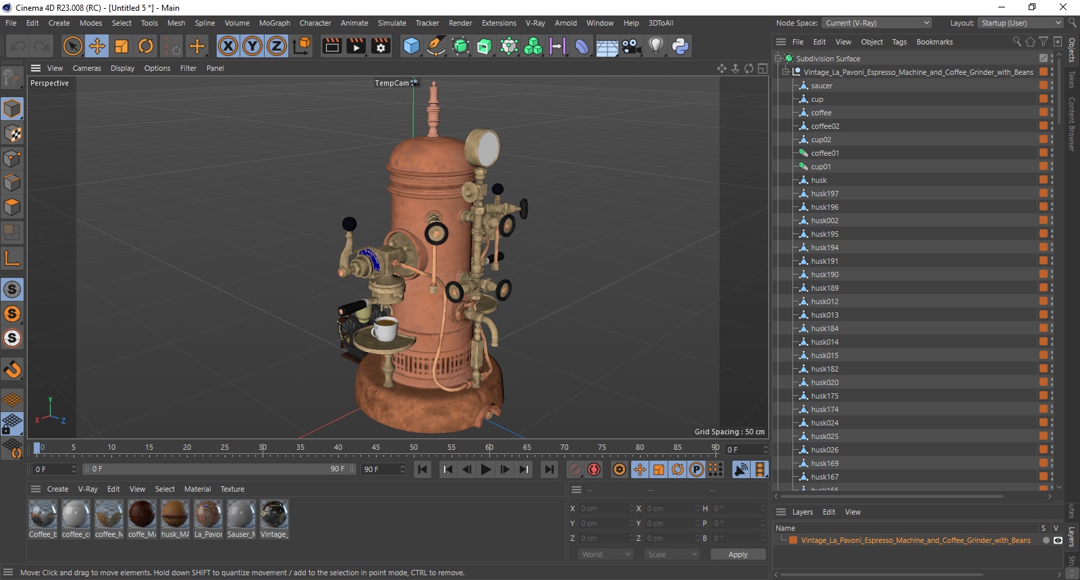Go to end of animation
The width and height of the screenshot is (1080, 580).
pos(549,469)
